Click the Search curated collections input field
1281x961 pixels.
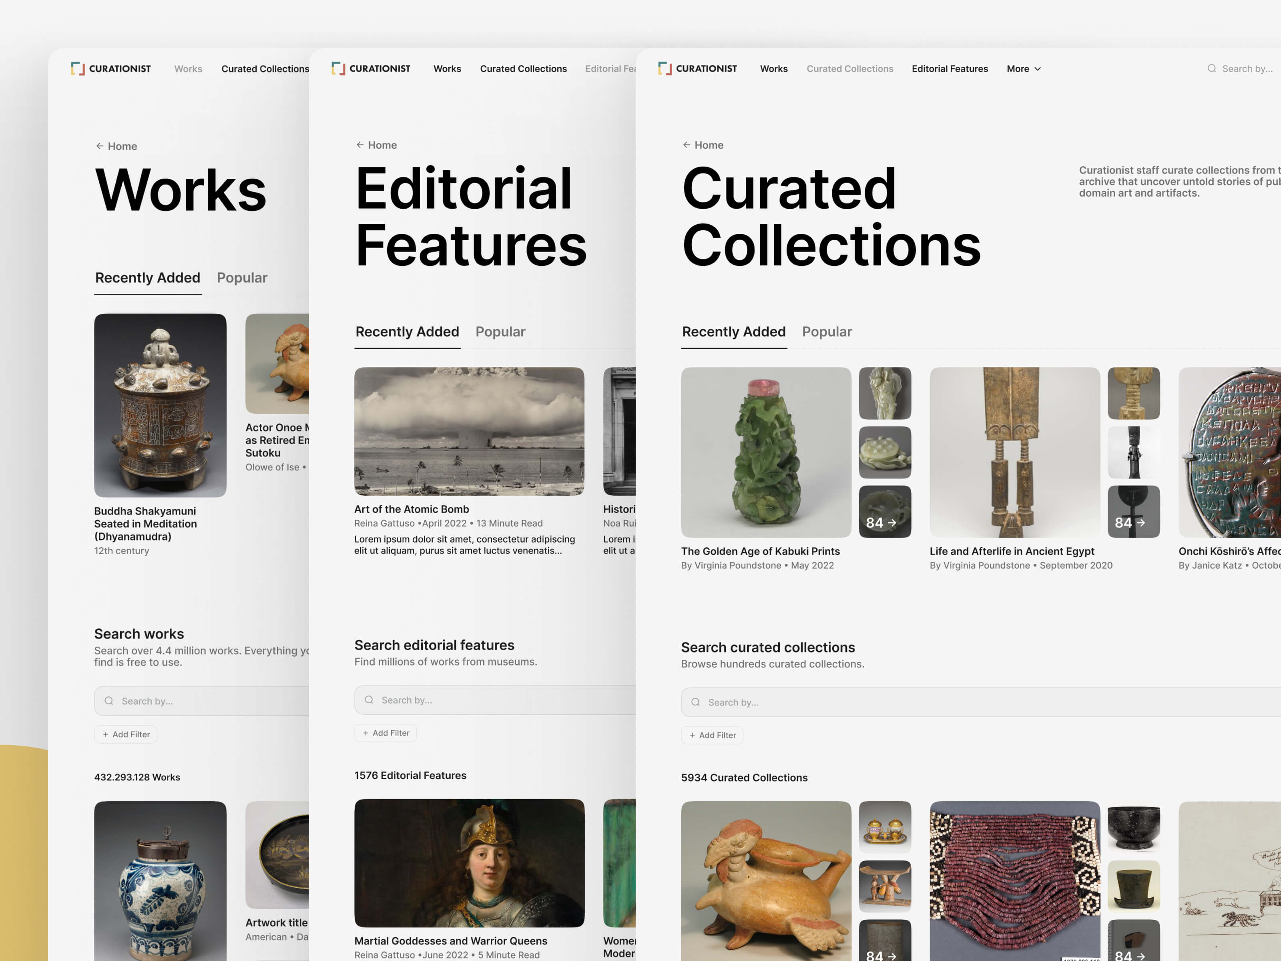pos(981,702)
